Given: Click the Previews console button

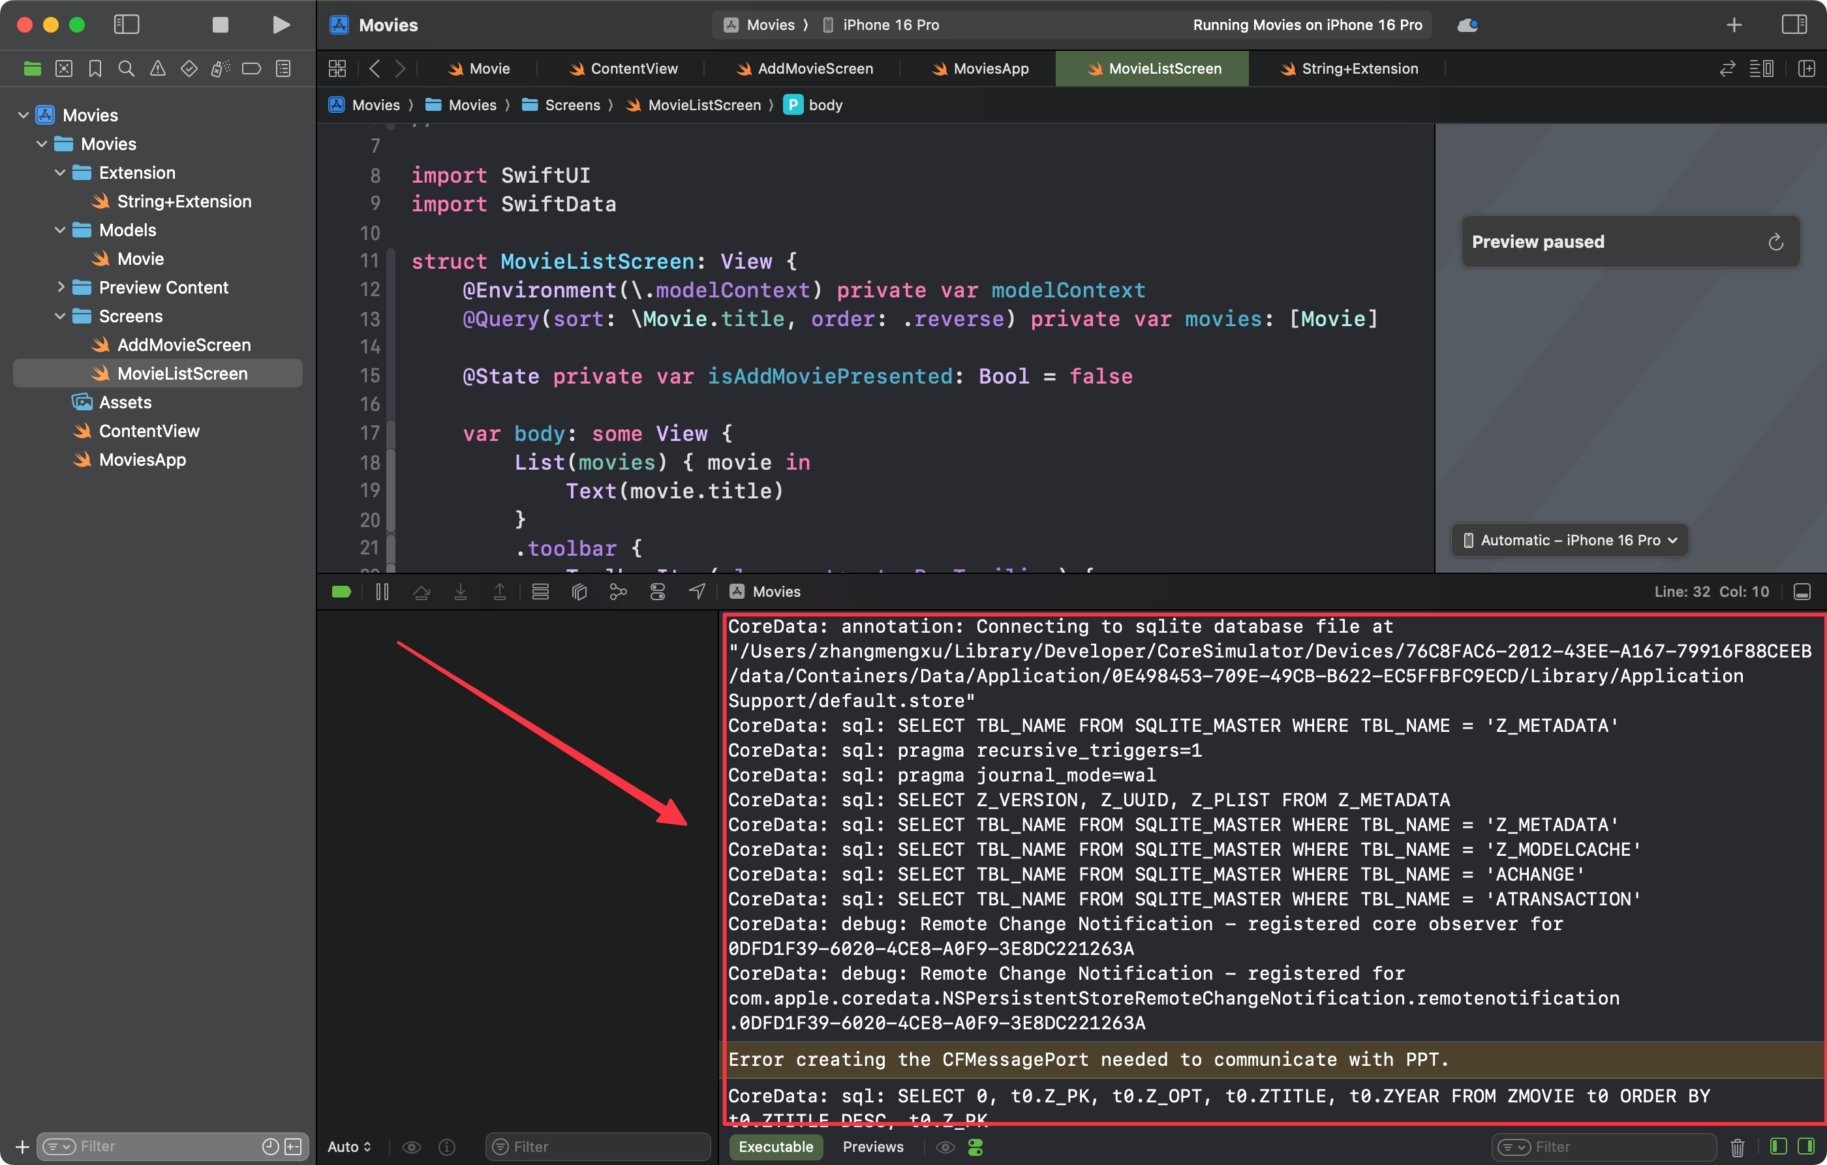Looking at the screenshot, I should coord(872,1147).
